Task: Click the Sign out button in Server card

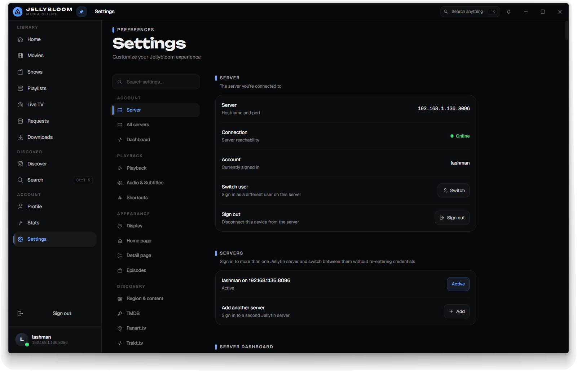Action: coord(452,218)
